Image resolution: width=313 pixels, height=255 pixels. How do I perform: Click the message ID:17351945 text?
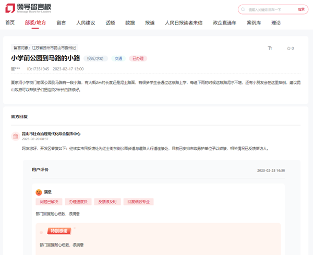[38, 69]
